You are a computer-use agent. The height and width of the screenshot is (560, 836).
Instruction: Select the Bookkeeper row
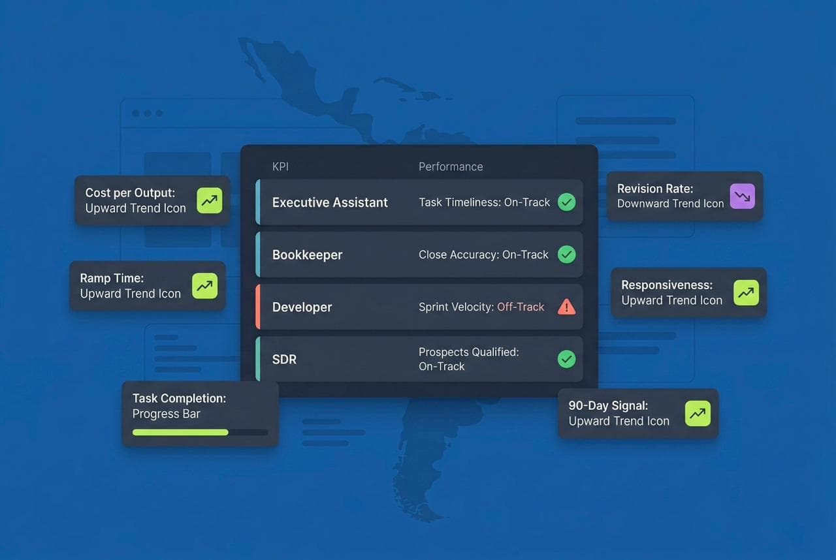click(418, 255)
